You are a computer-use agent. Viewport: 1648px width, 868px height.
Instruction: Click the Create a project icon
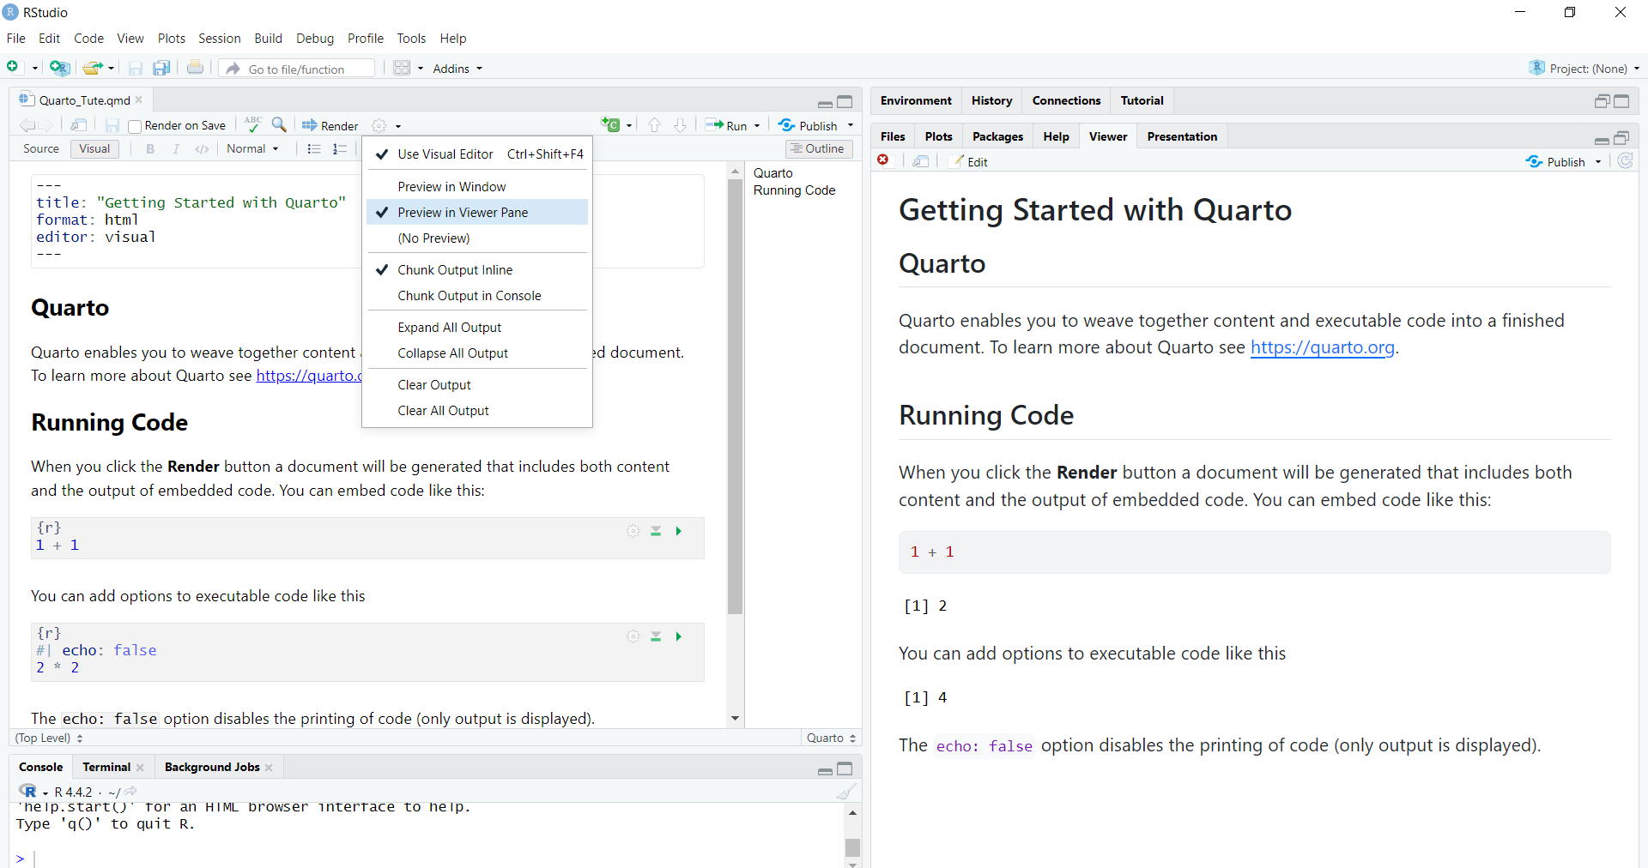click(x=59, y=69)
